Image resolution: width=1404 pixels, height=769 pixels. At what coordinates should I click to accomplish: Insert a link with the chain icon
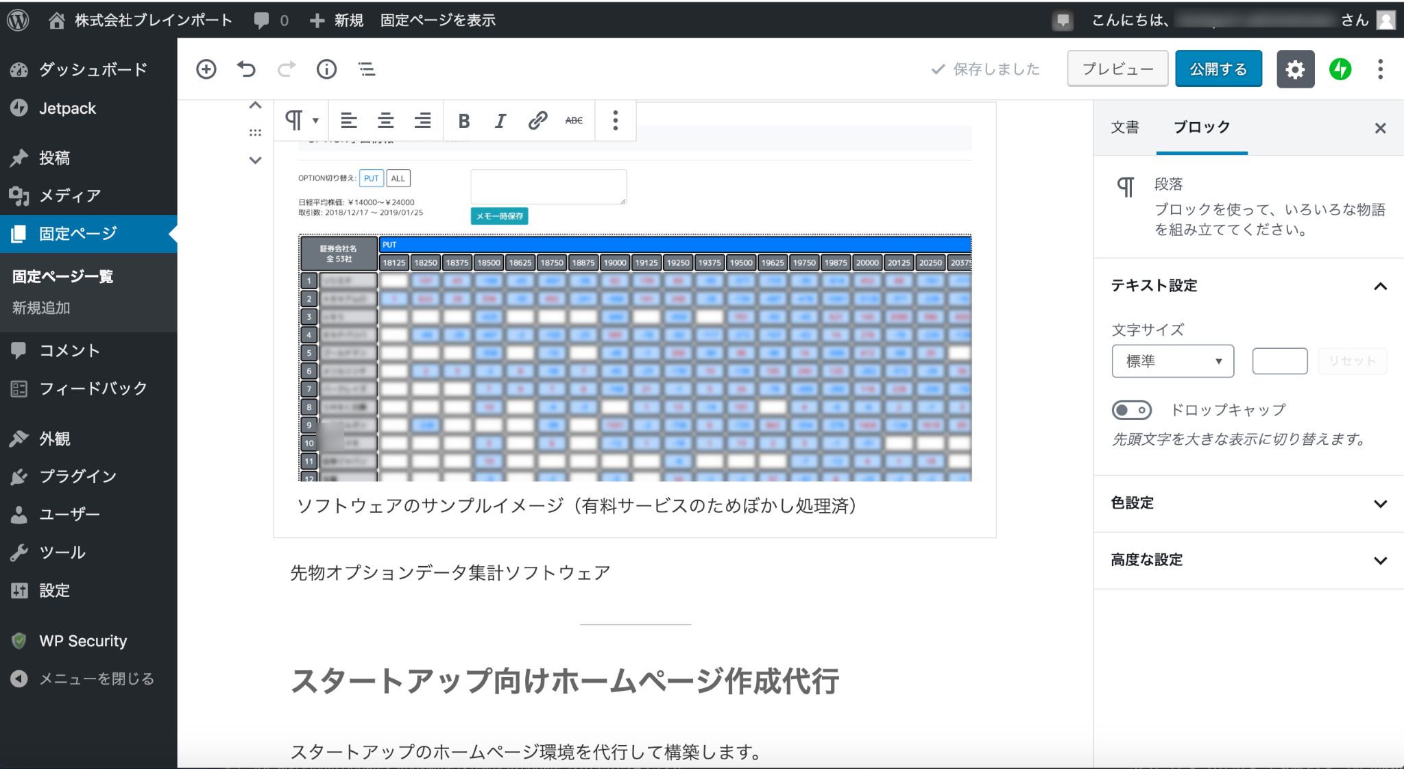(537, 121)
